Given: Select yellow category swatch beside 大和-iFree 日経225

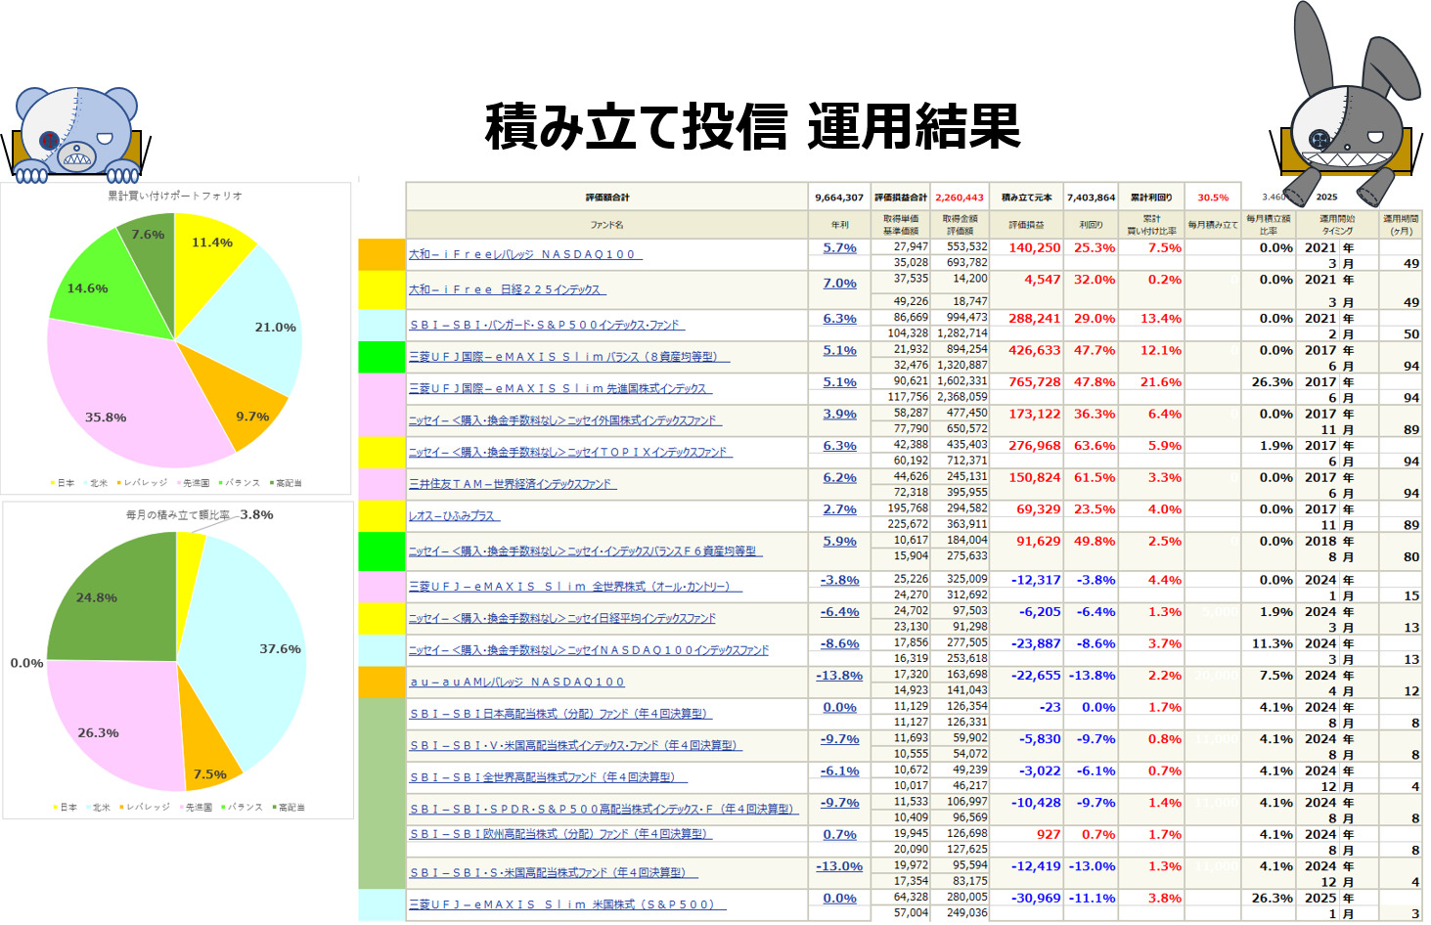Looking at the screenshot, I should (381, 289).
